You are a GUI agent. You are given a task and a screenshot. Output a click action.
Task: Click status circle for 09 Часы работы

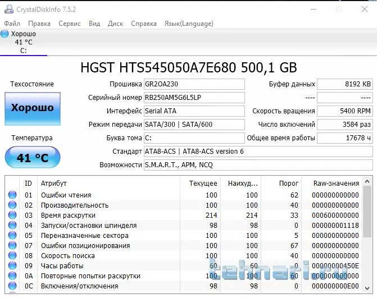[12, 265]
